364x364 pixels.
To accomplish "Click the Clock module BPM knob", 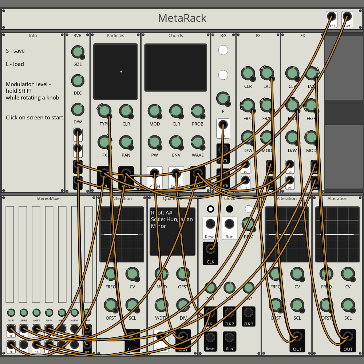I will (x=248, y=224).
